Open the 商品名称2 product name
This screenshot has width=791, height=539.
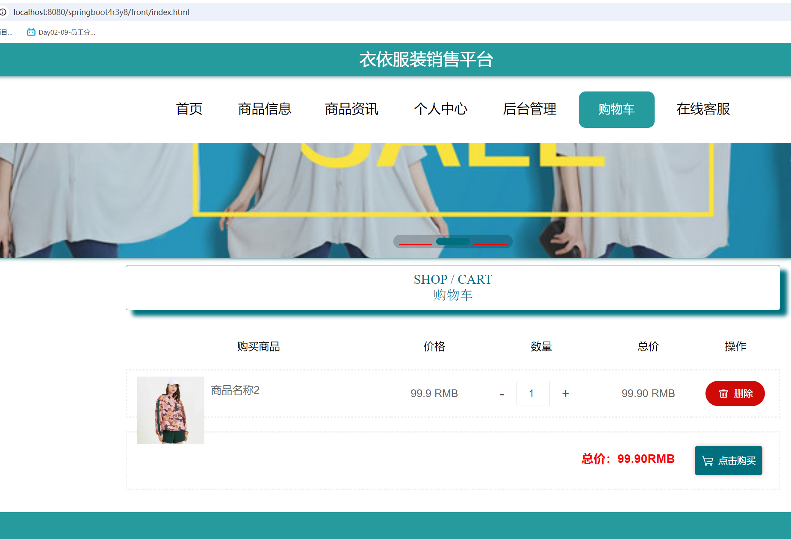(235, 390)
